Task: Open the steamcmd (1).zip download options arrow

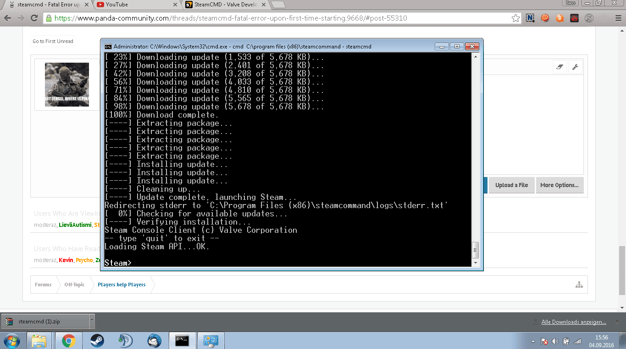Action: [92, 321]
